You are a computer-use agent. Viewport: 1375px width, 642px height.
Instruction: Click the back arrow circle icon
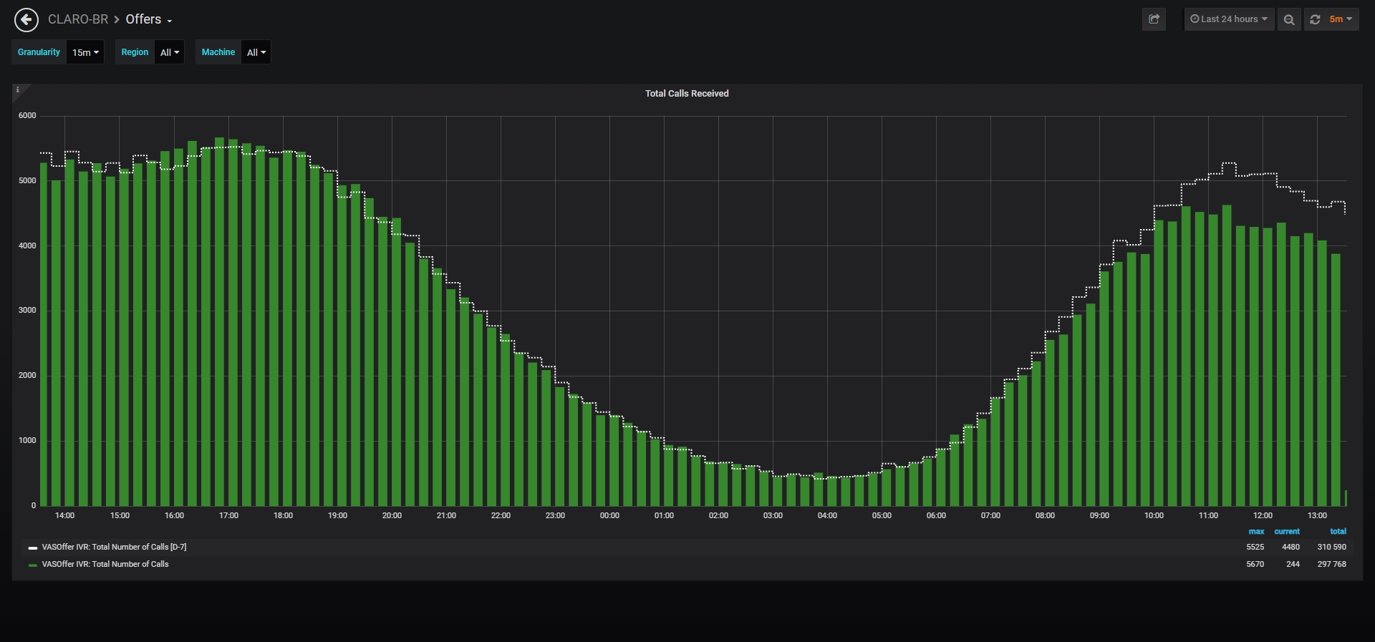[x=26, y=20]
